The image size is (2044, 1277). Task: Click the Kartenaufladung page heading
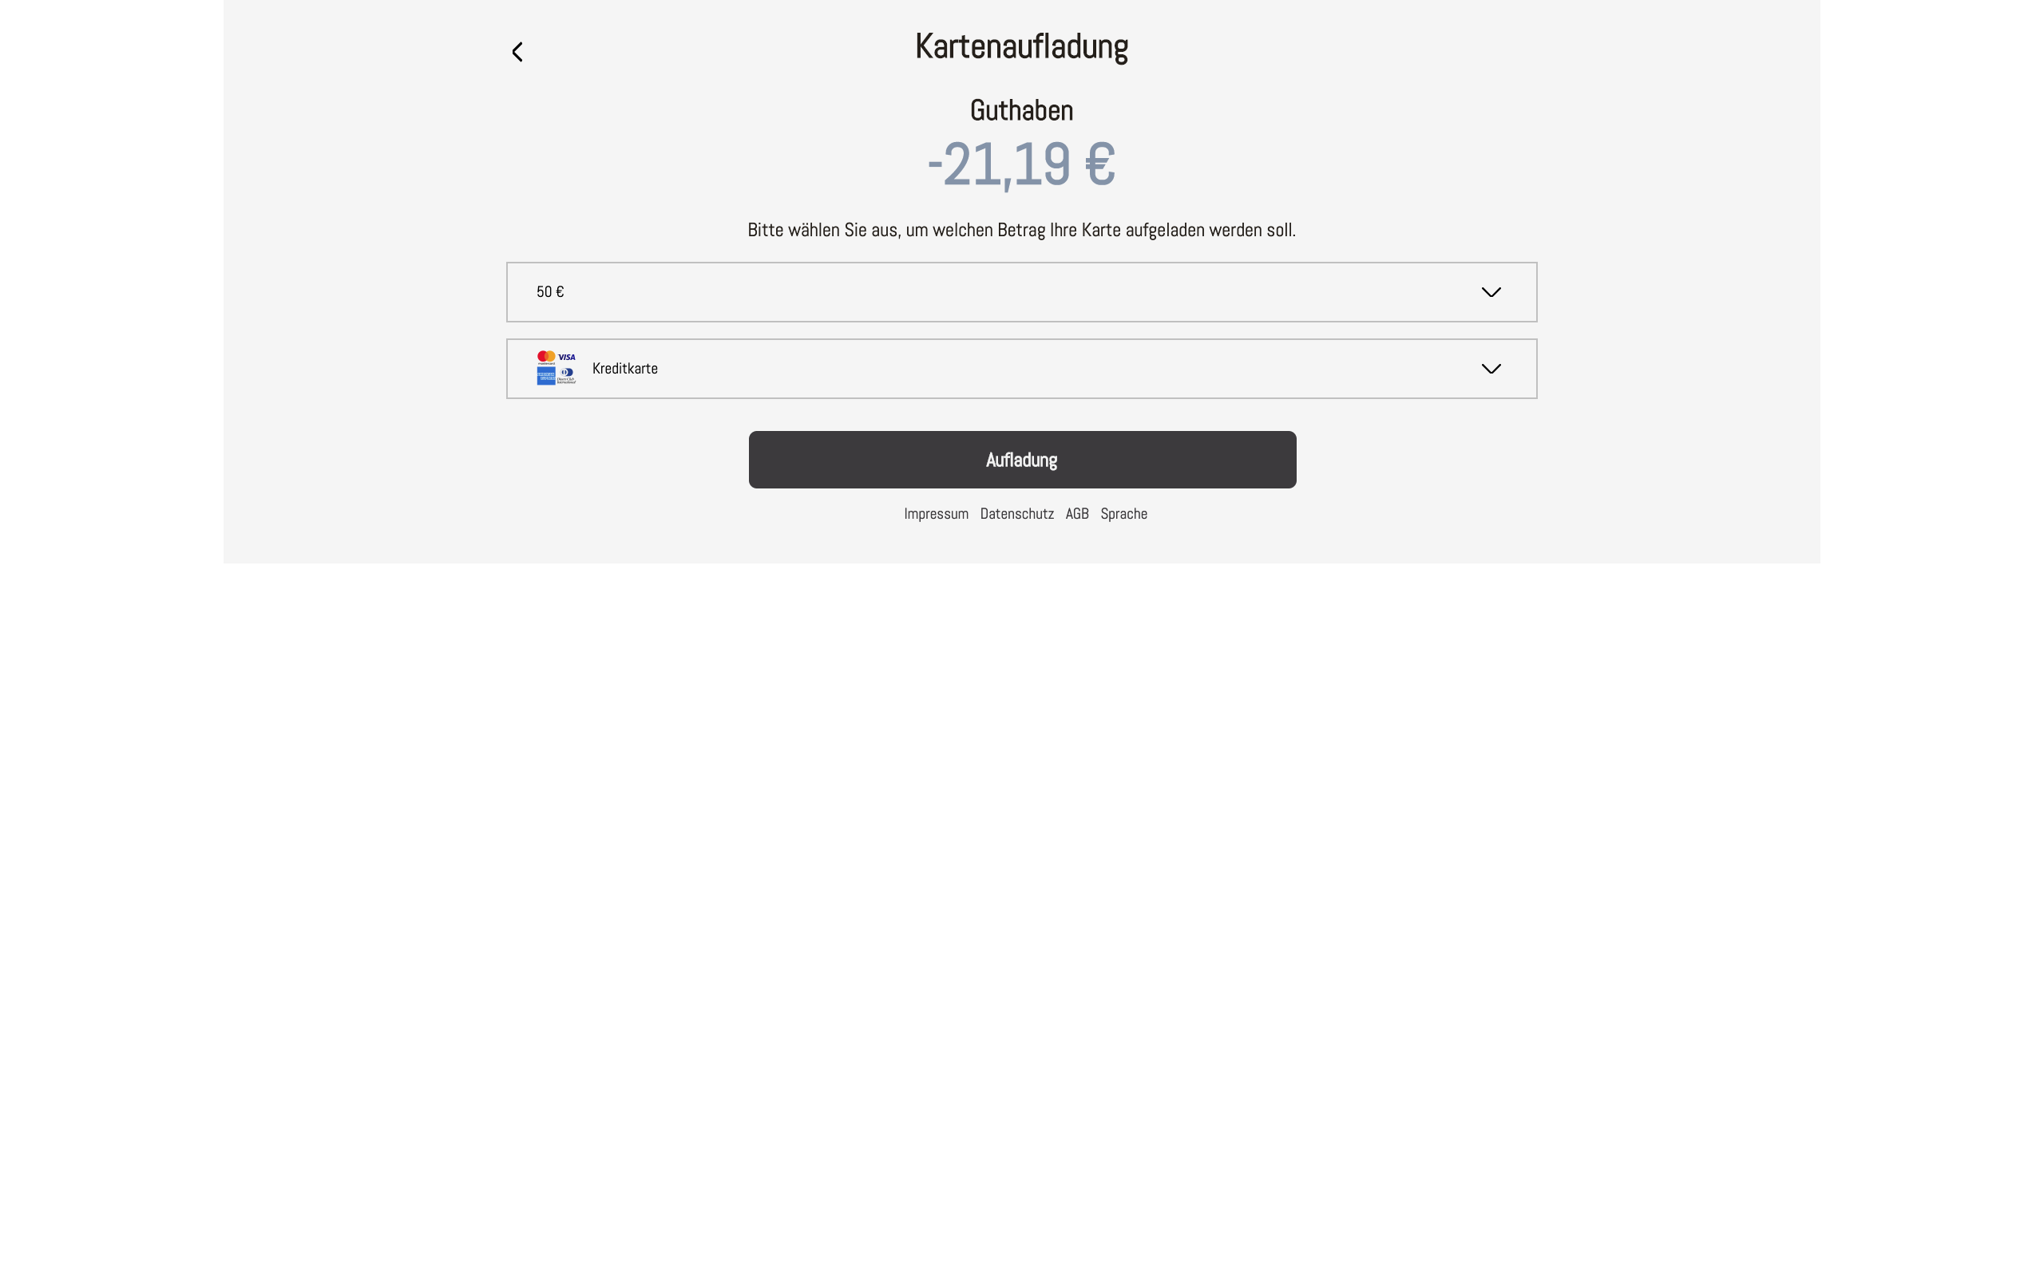1021,46
